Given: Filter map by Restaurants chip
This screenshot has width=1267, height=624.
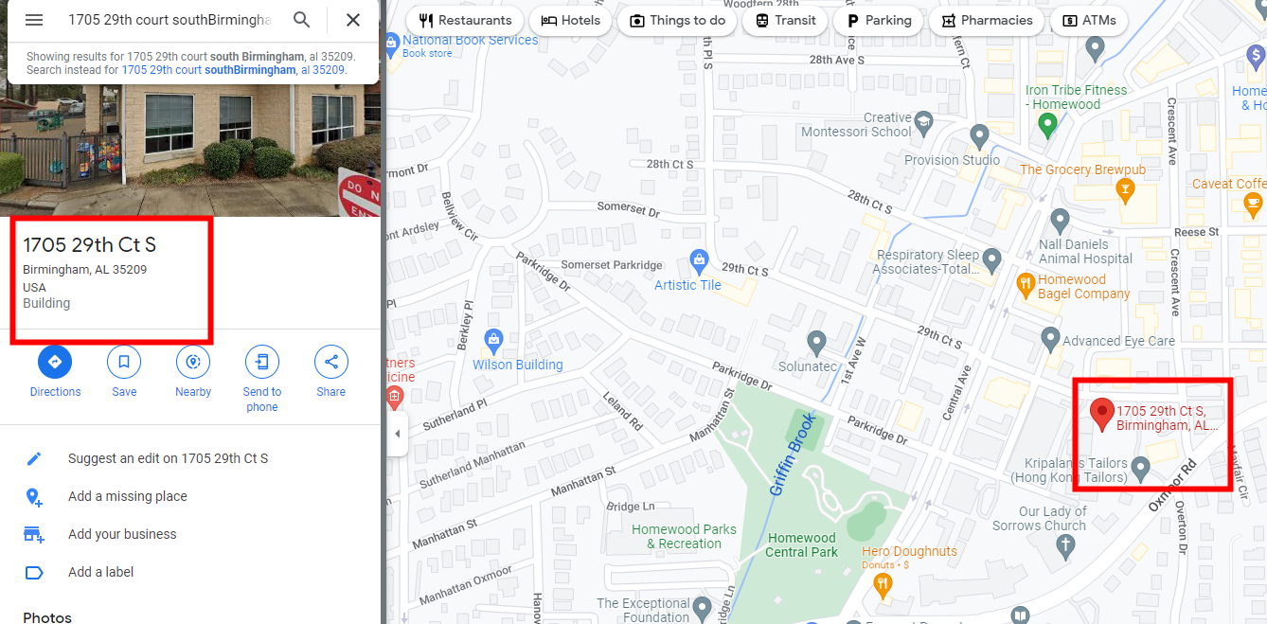Looking at the screenshot, I should tap(464, 20).
